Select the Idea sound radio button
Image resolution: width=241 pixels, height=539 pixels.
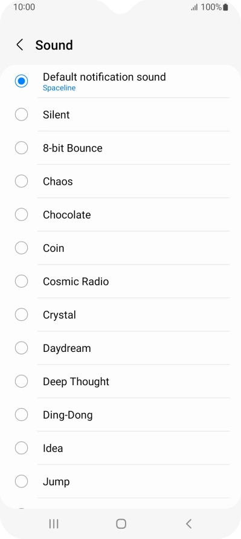[21, 448]
